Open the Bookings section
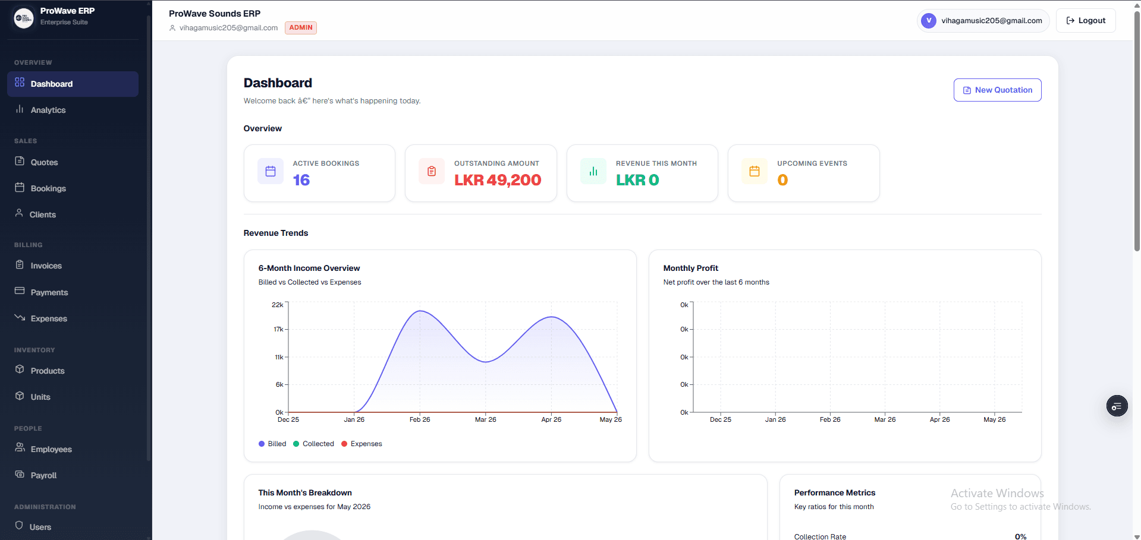Image resolution: width=1141 pixels, height=540 pixels. (x=73, y=188)
